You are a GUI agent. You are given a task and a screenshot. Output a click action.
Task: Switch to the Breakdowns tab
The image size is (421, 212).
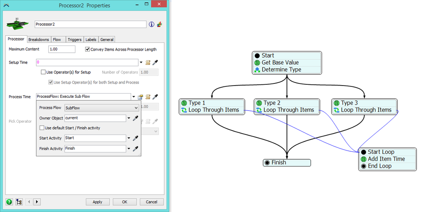point(39,40)
